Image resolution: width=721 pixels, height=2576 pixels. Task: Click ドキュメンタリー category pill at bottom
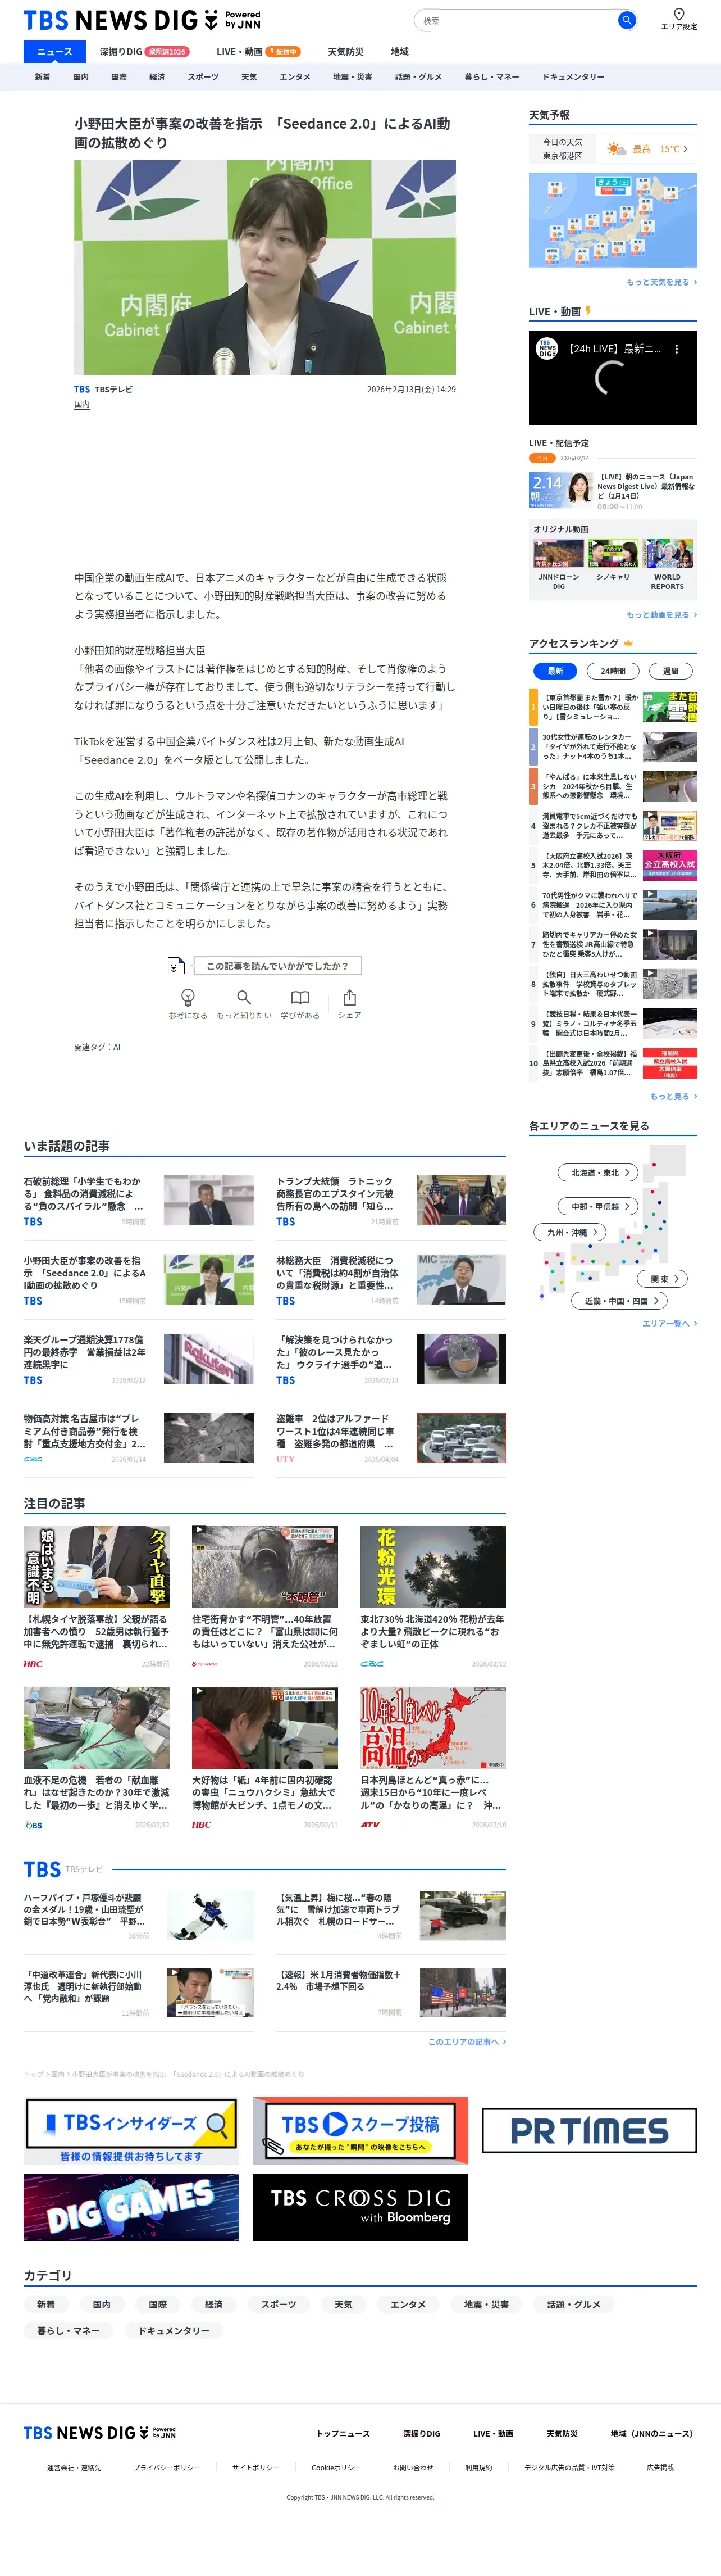[174, 2330]
